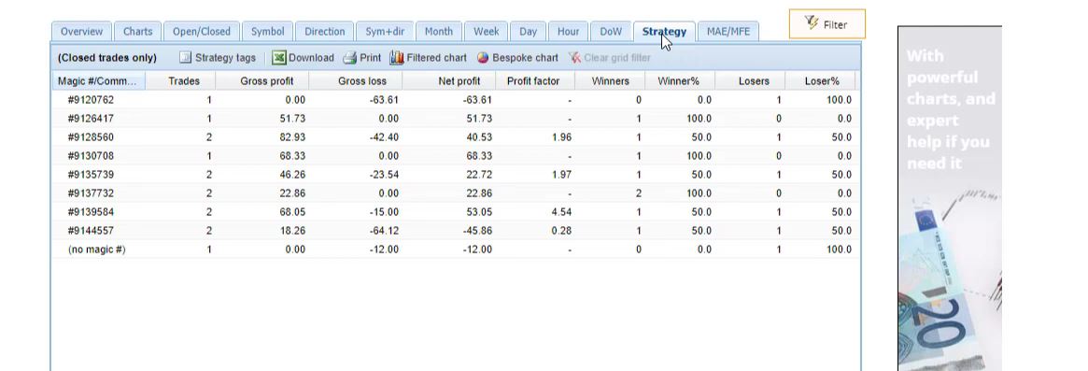
Task: Click the Clear grid filter label
Action: click(x=617, y=58)
